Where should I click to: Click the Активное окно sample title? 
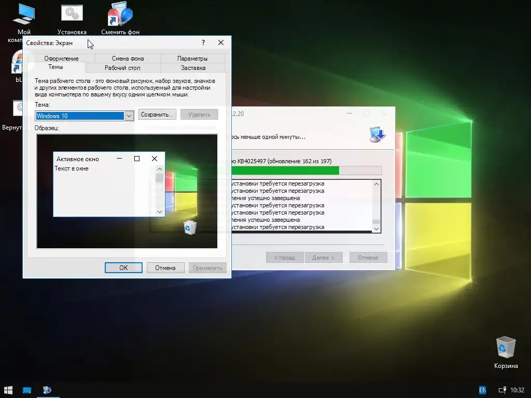pyautogui.click(x=78, y=159)
